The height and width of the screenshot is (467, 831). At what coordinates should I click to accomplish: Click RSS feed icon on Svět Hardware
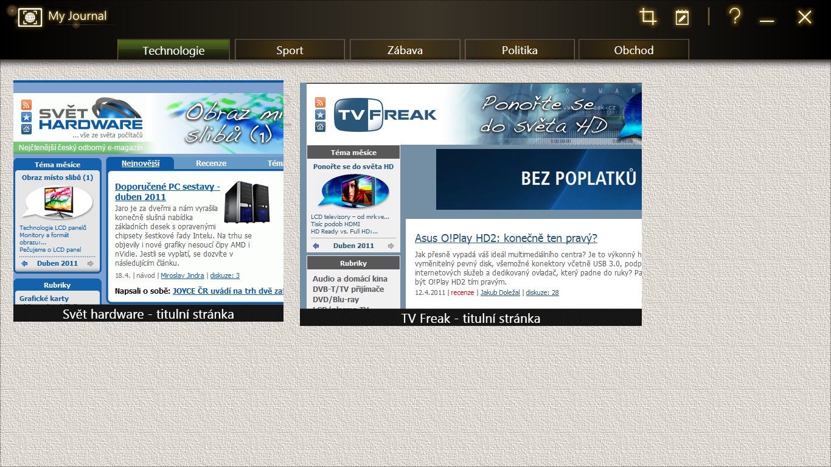pos(26,105)
